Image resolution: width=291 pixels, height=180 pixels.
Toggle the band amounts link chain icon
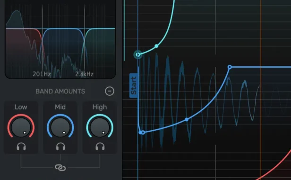(60, 168)
